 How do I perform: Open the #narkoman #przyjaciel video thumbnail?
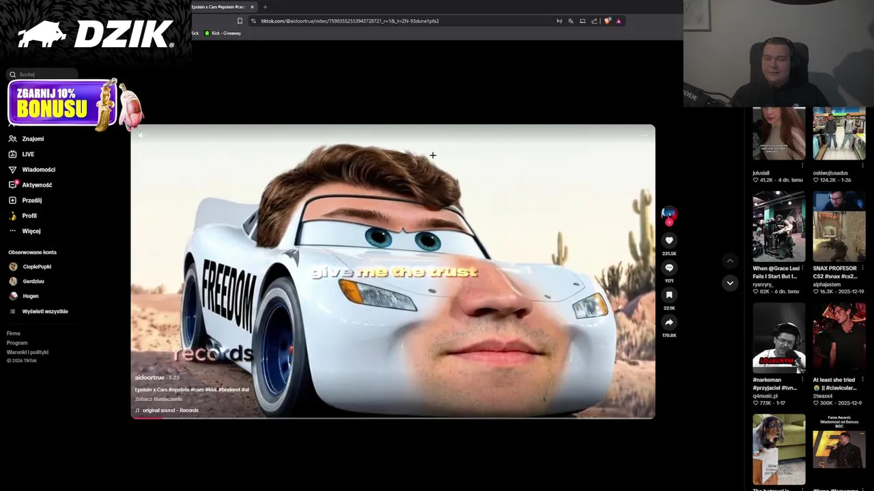click(779, 338)
